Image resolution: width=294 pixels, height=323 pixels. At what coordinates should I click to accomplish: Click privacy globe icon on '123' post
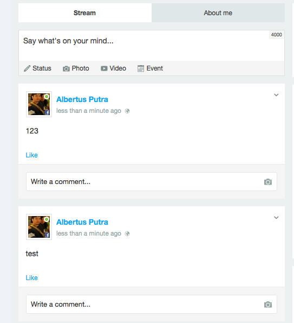[x=127, y=111]
